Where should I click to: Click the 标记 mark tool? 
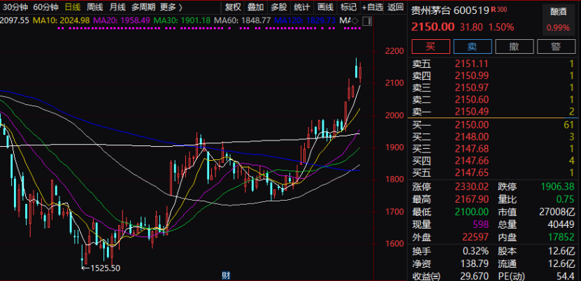(348, 7)
